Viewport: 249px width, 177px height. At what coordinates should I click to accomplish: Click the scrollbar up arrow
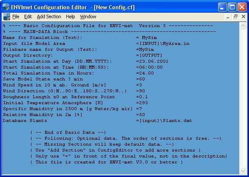(x=243, y=26)
